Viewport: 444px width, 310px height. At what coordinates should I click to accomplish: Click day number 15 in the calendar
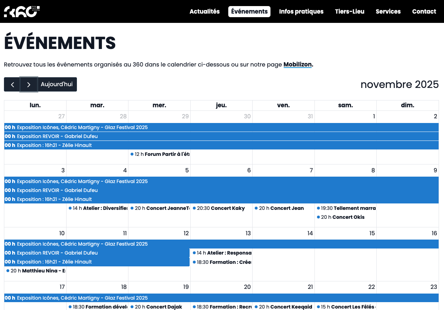pos(372,233)
